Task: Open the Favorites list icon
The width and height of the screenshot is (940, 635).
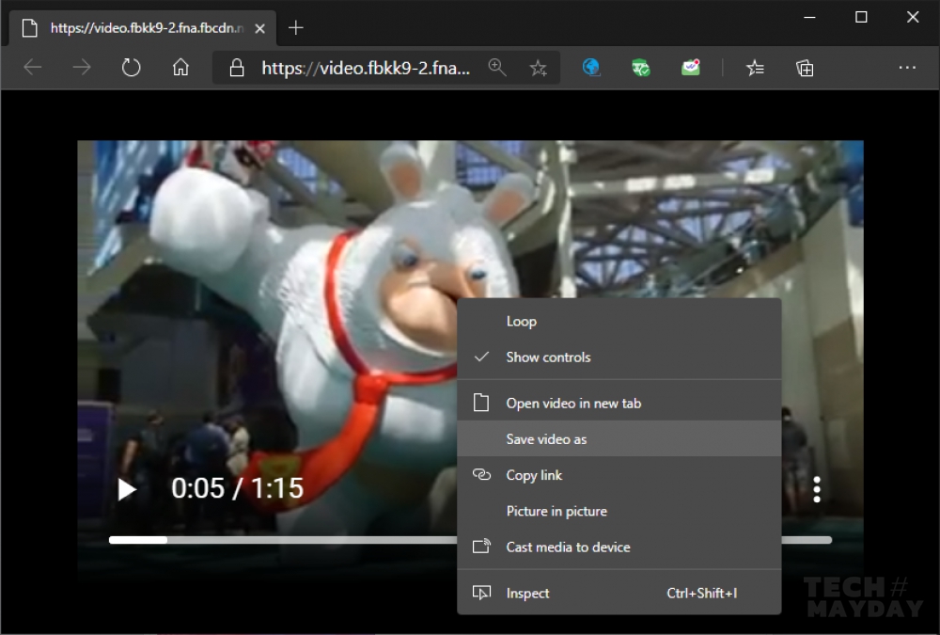Action: click(755, 68)
